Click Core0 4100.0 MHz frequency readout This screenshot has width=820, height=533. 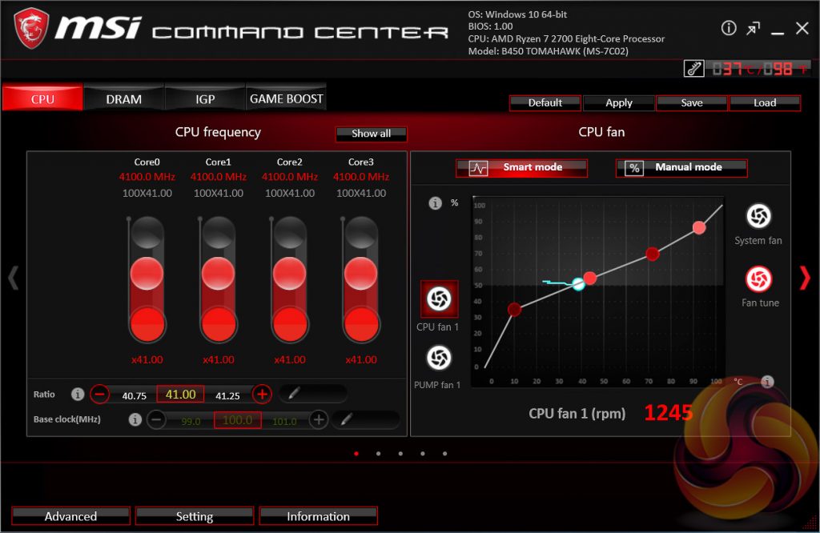[x=147, y=177]
